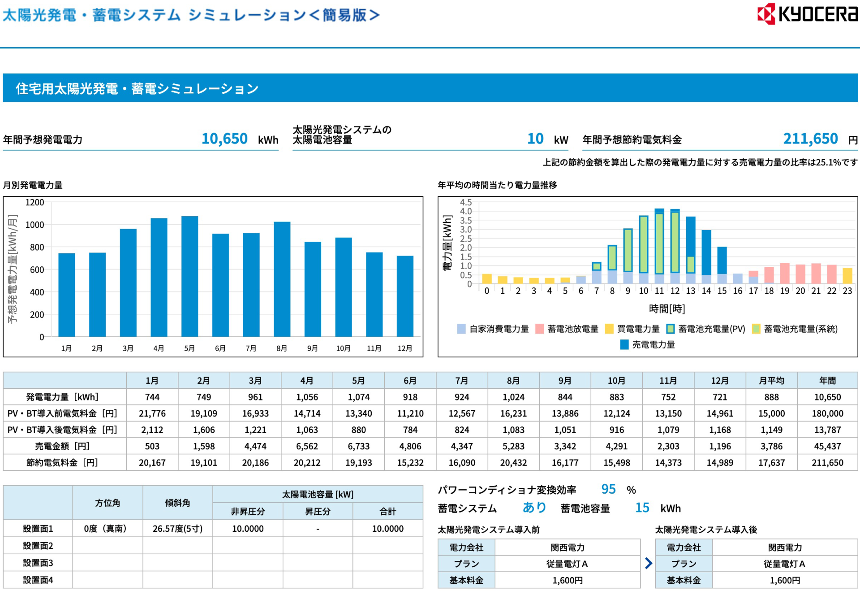Click the power conditioner efficiency value 95
860x591 pixels.
(x=608, y=489)
